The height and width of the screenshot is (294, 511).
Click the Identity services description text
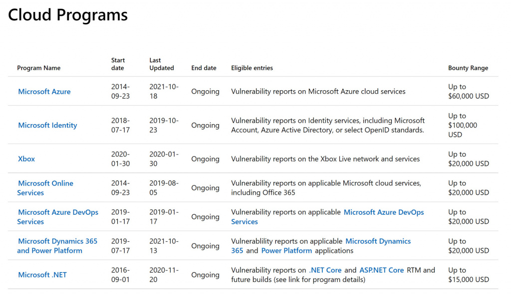(328, 126)
